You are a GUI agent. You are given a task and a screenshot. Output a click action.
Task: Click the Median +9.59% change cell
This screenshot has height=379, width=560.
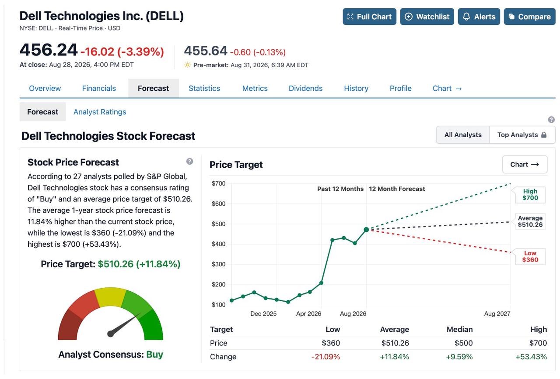click(x=459, y=357)
